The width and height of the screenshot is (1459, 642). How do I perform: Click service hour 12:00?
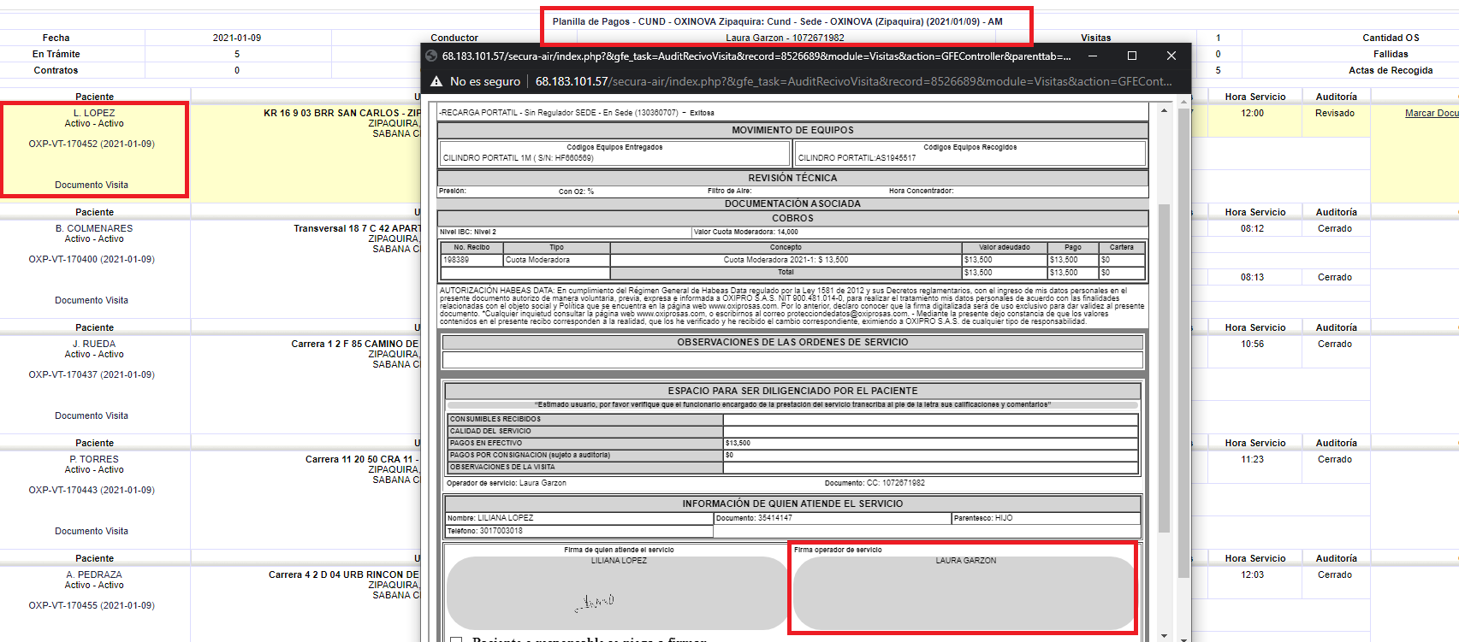click(x=1253, y=113)
